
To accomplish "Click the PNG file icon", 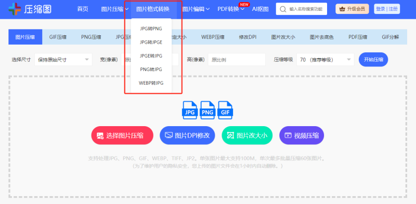I will click(207, 110).
